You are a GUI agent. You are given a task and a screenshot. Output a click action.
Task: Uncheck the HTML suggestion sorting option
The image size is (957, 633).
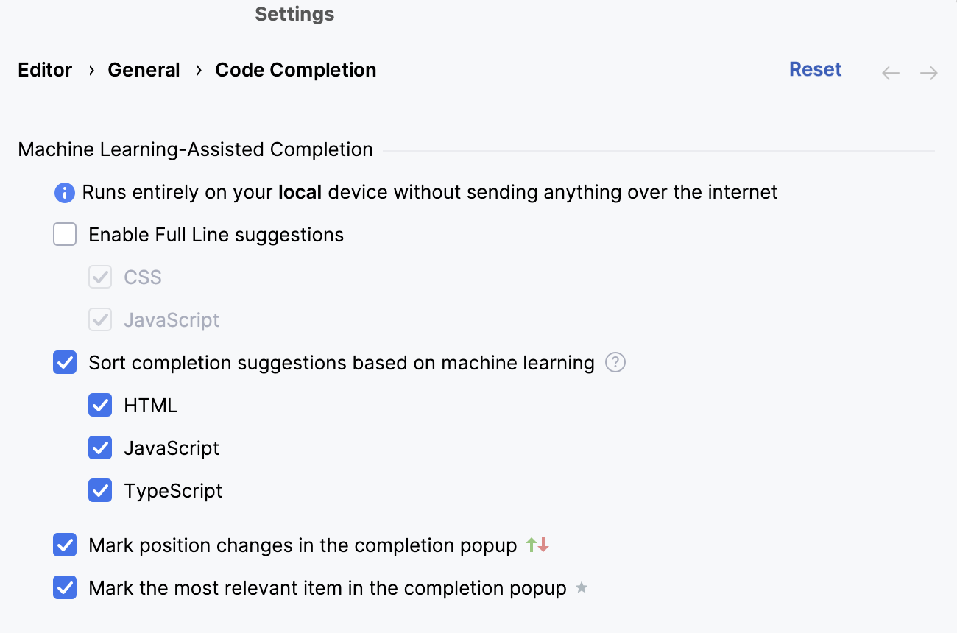click(100, 405)
